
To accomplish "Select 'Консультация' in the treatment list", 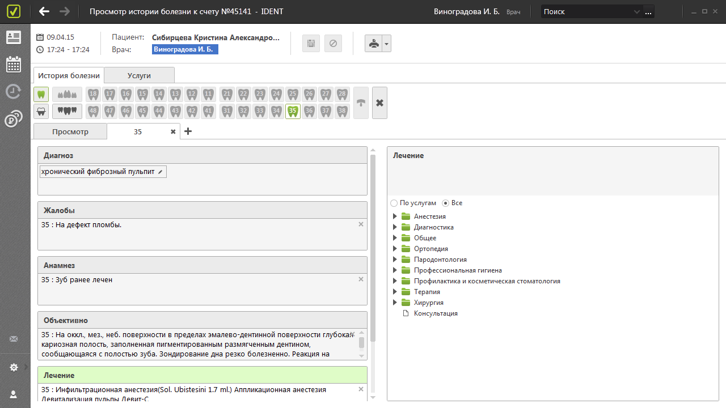I will point(435,313).
